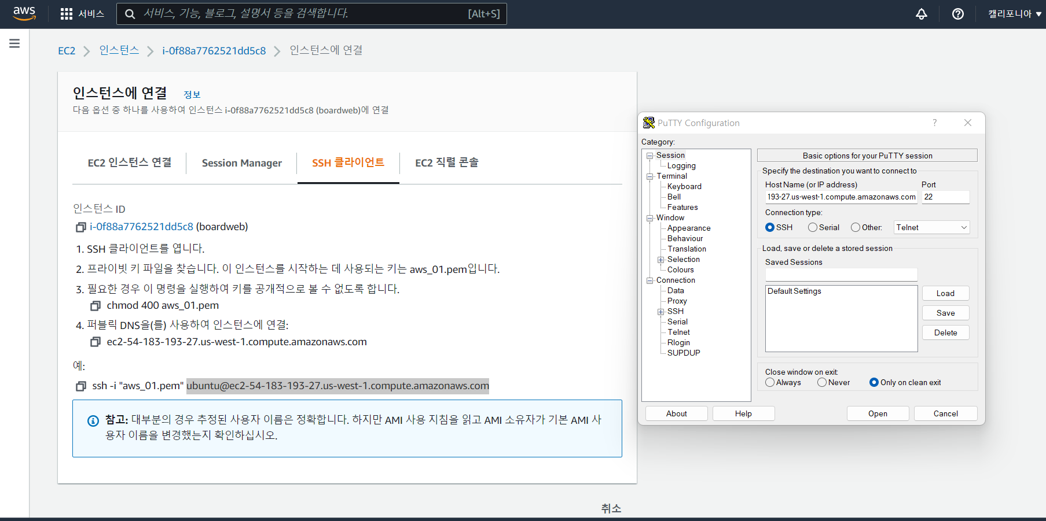Select Logging in the category tree

click(x=681, y=166)
